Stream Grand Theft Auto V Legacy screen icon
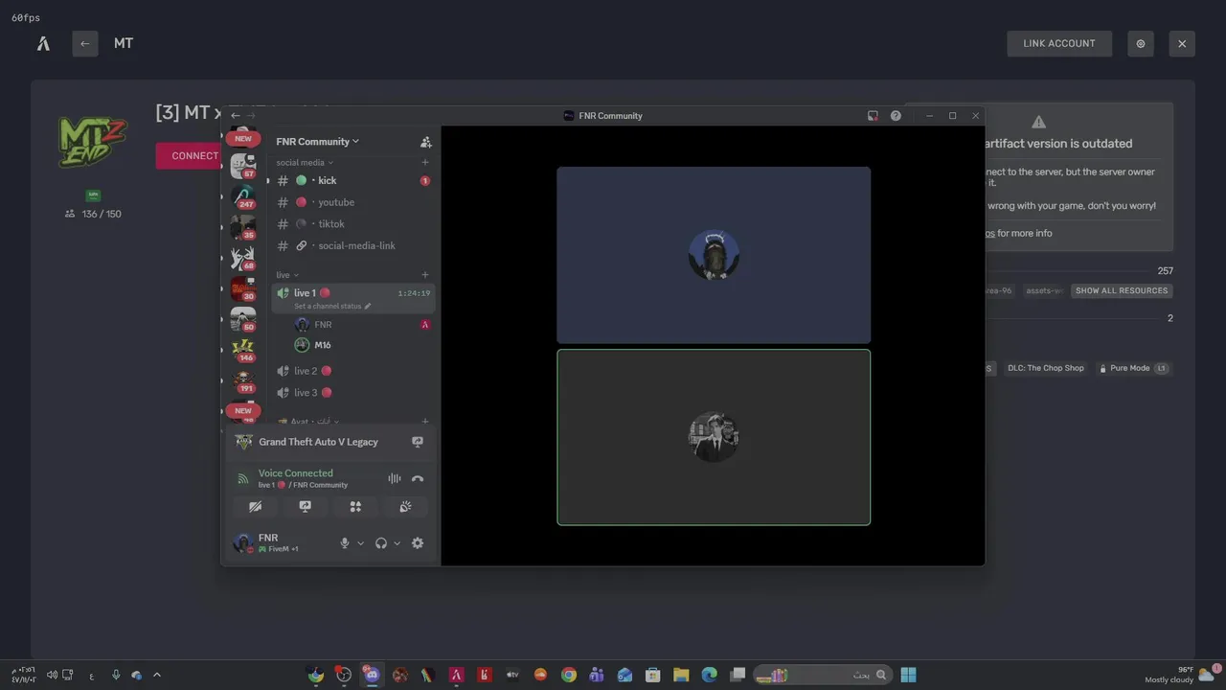The height and width of the screenshot is (690, 1226). click(x=418, y=442)
